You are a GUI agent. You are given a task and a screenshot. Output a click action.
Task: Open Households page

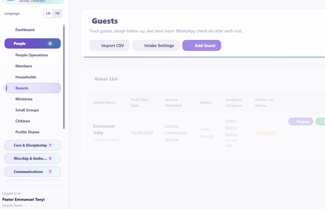click(x=32, y=77)
